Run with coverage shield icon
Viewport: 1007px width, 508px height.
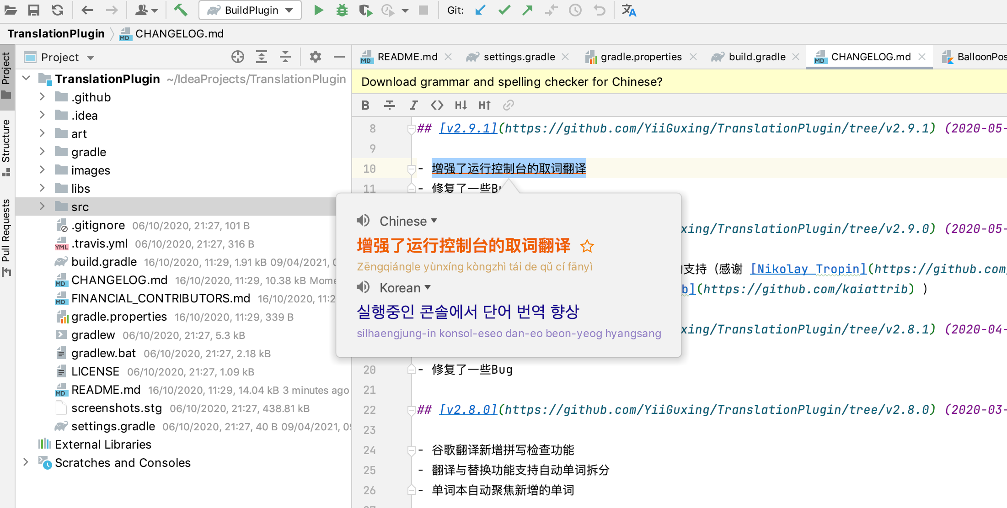coord(365,10)
